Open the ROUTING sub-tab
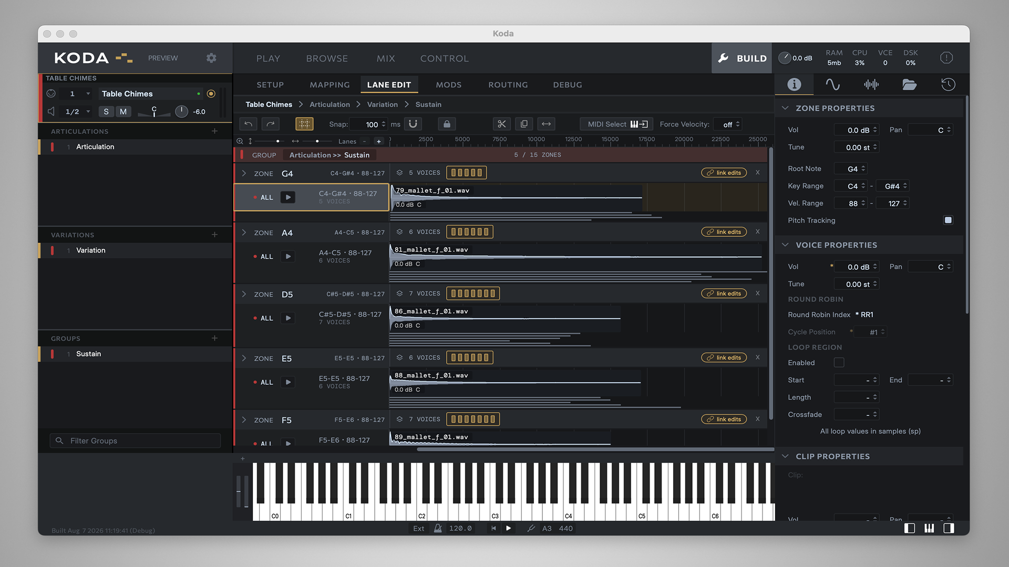Viewport: 1009px width, 567px height. click(508, 85)
